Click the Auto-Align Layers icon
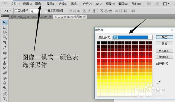This screenshot has width=175, height=102. [133, 11]
